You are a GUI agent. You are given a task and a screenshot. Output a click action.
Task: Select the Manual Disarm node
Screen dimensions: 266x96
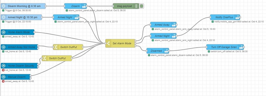(x=16, y=77)
